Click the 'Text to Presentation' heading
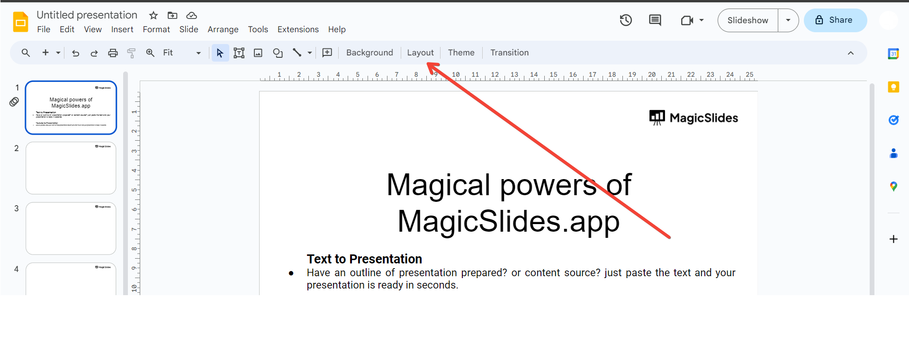Viewport: 909px width, 352px height. tap(364, 259)
